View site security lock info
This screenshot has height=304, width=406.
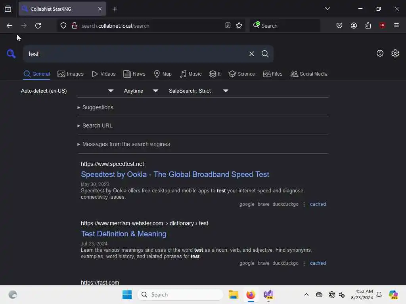tap(75, 26)
